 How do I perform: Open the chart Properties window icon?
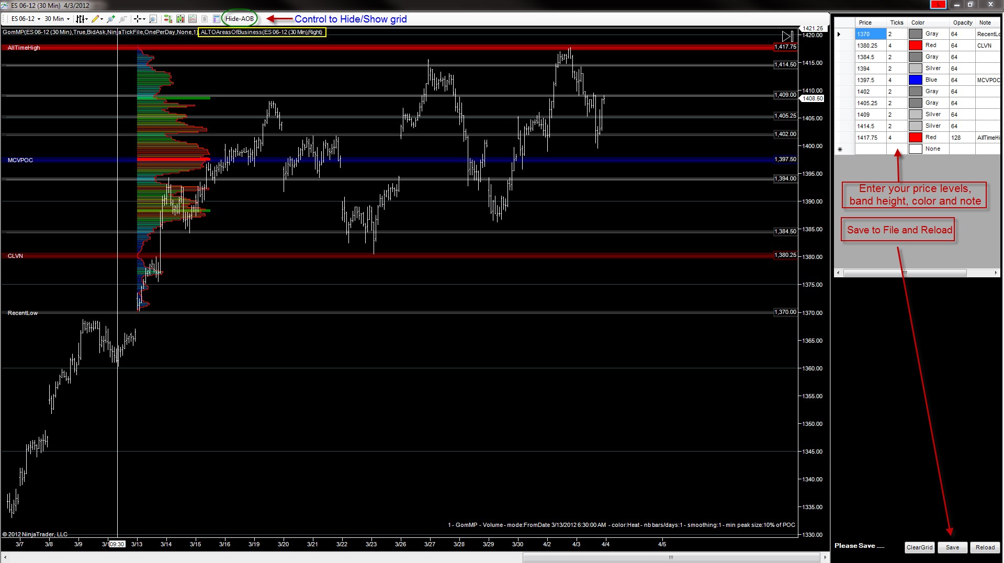coord(217,19)
